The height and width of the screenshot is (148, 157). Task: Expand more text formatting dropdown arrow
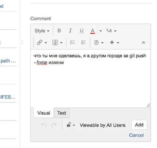tap(115, 31)
